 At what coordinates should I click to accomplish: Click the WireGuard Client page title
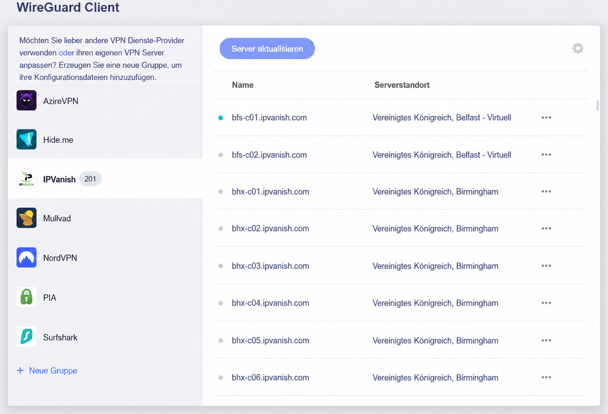click(68, 7)
